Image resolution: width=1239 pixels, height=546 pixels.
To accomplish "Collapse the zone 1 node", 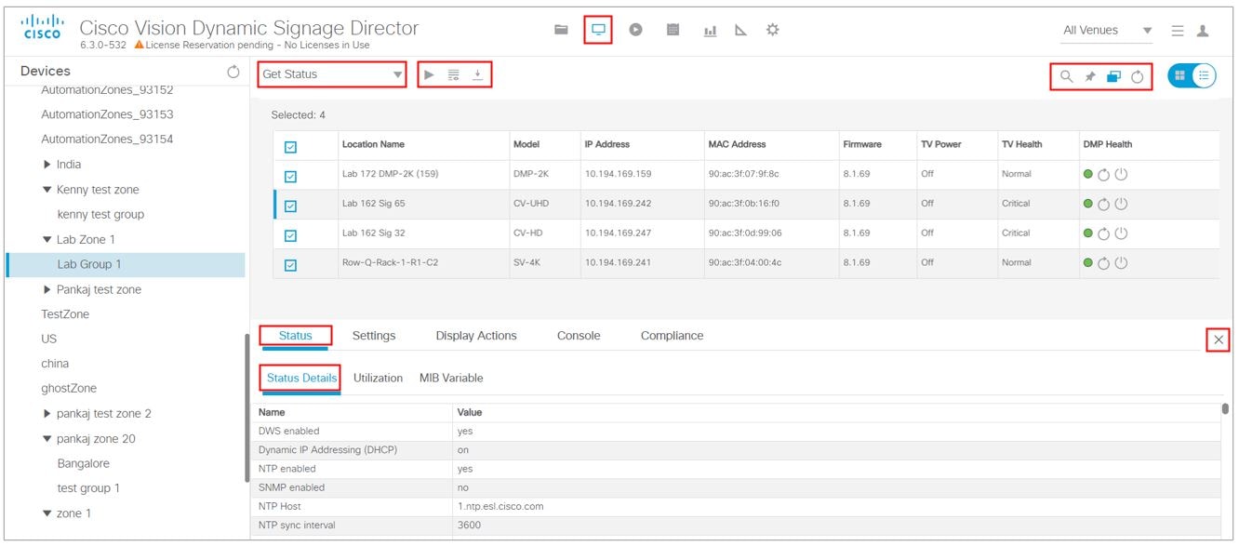I will [47, 513].
